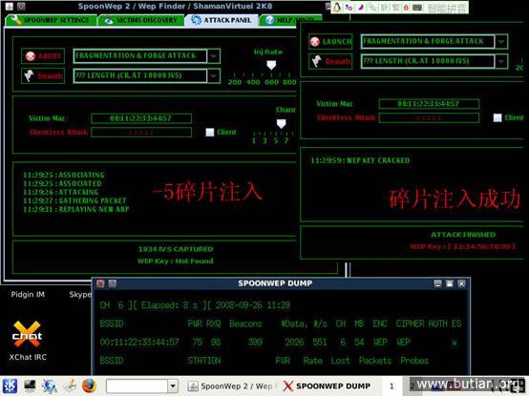Open the ??? Length dropdown in left panel

coord(214,75)
